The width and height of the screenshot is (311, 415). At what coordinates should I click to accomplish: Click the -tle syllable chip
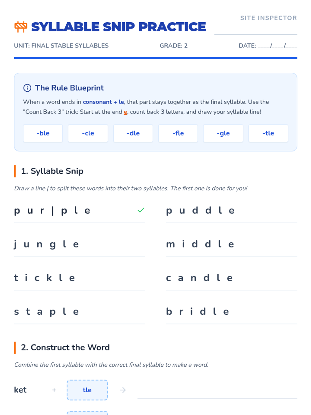pos(268,133)
